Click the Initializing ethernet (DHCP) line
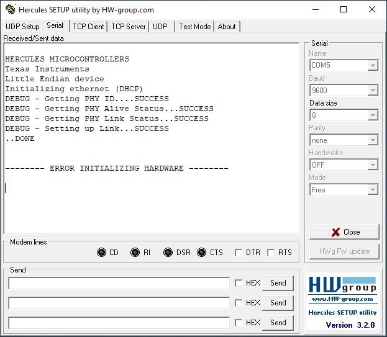The image size is (387, 337). (x=74, y=89)
